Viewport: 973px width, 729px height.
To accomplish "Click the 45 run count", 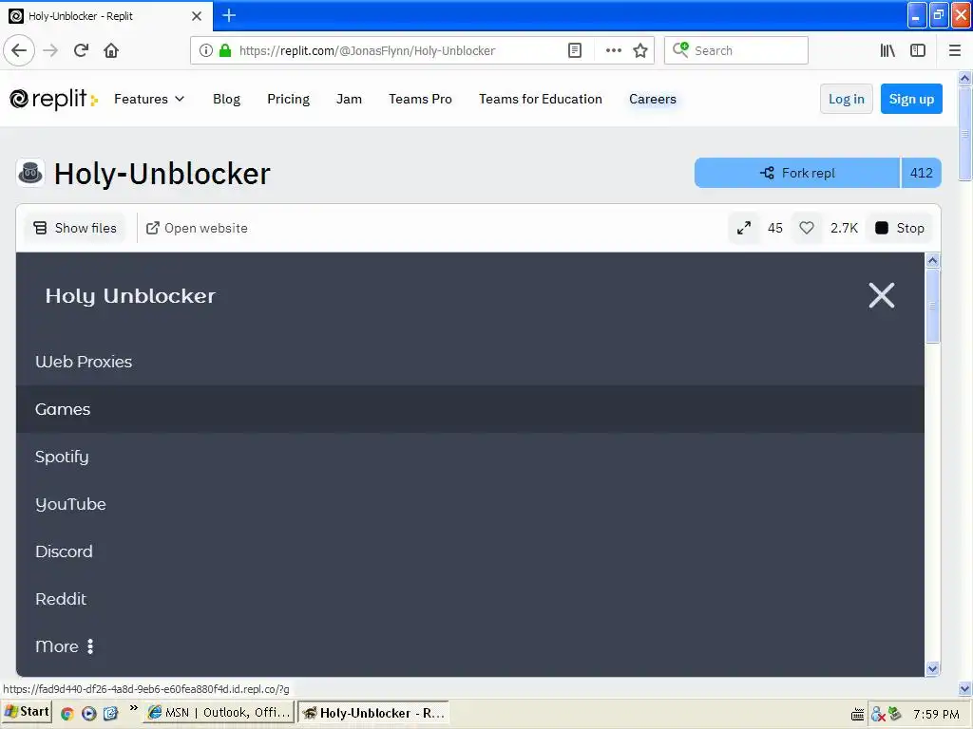I will [x=775, y=228].
